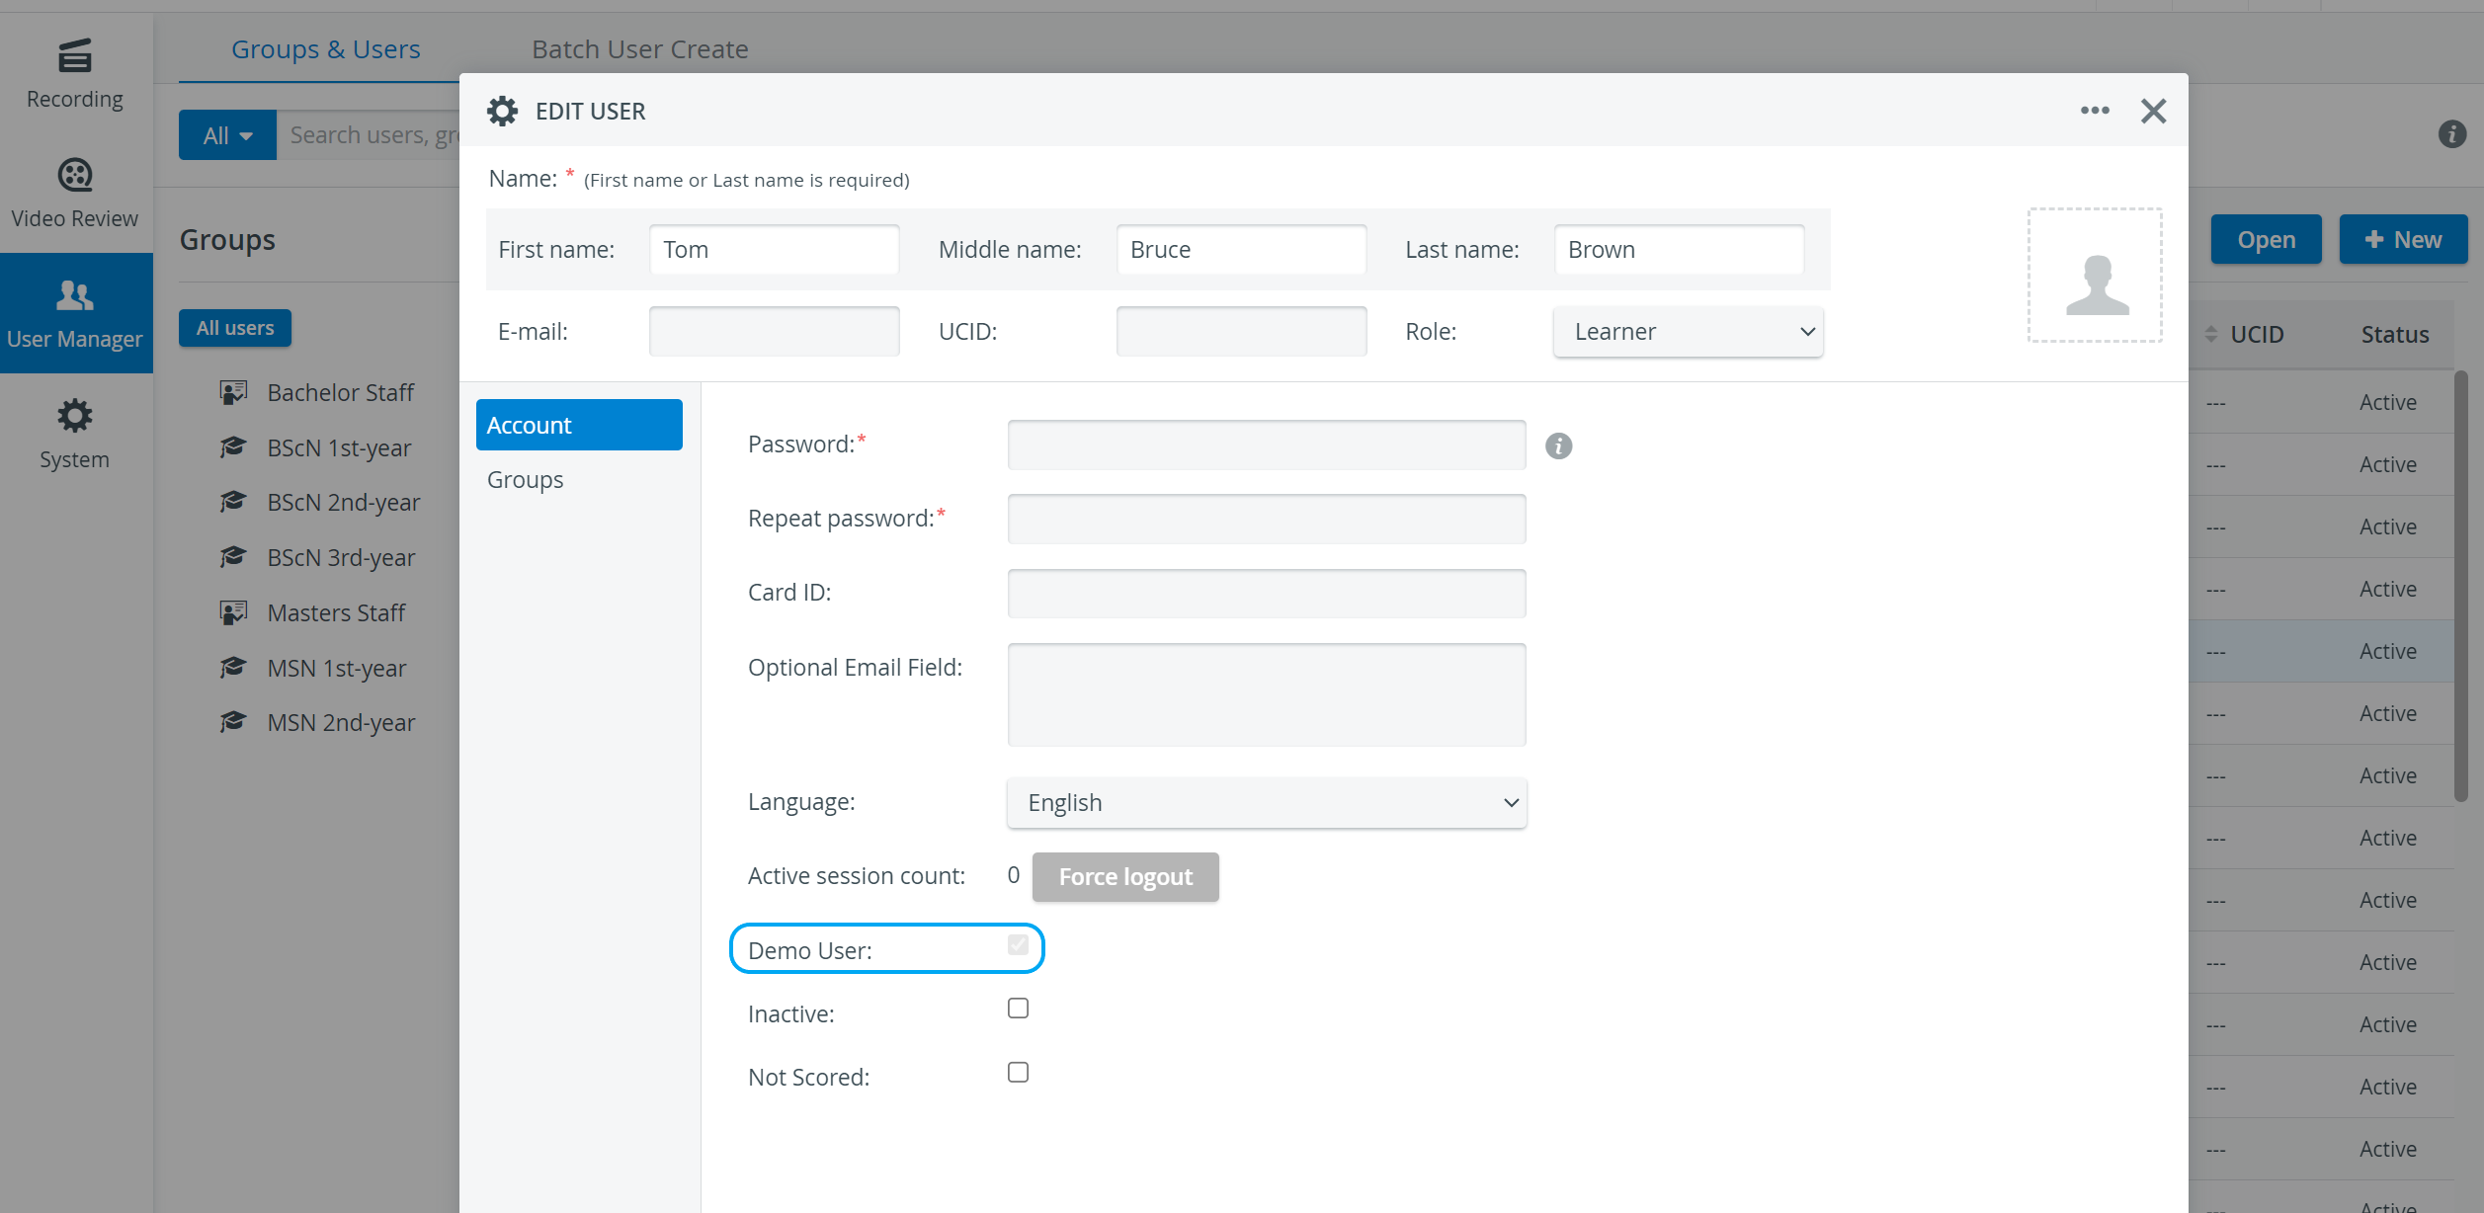Click the password info icon

pyautogui.click(x=1558, y=446)
